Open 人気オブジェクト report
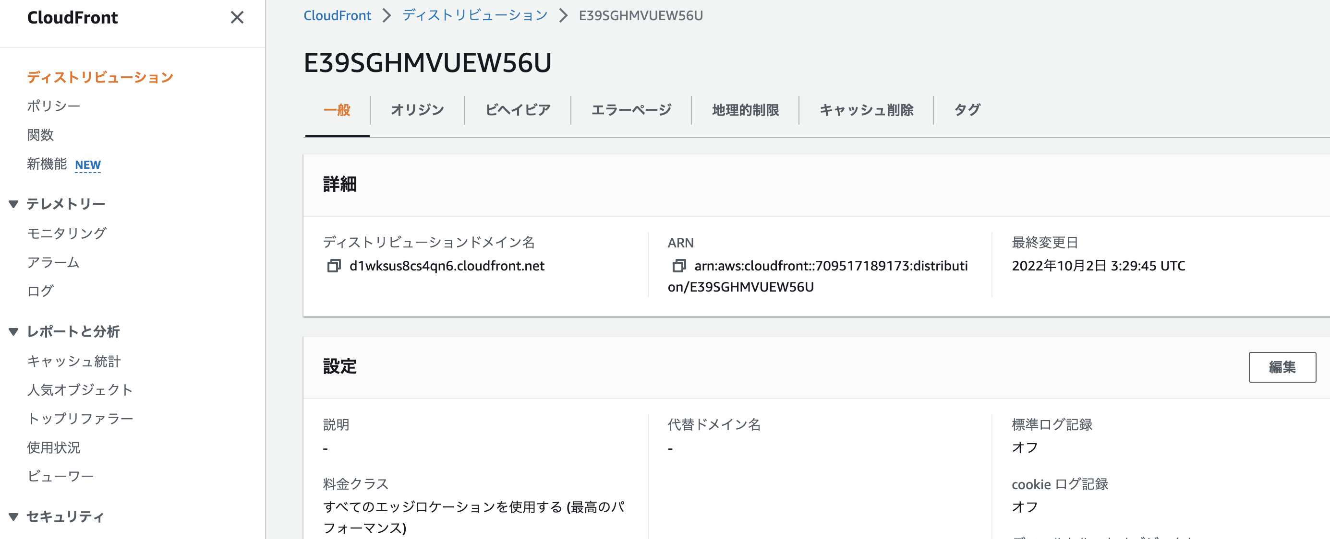Image resolution: width=1330 pixels, height=539 pixels. [x=80, y=390]
